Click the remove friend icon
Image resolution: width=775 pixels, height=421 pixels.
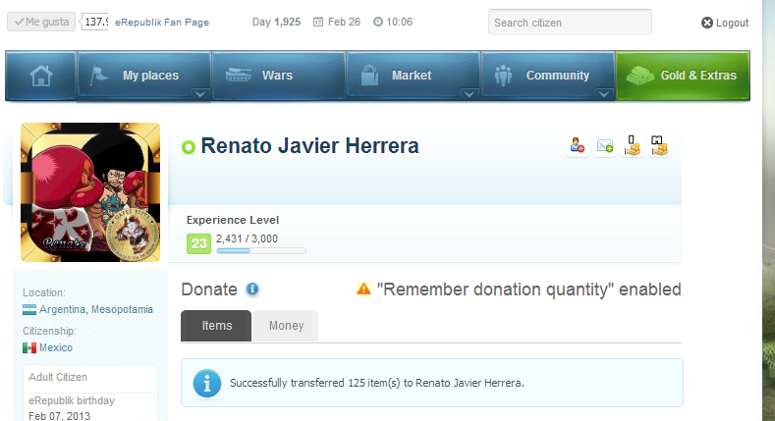point(578,146)
